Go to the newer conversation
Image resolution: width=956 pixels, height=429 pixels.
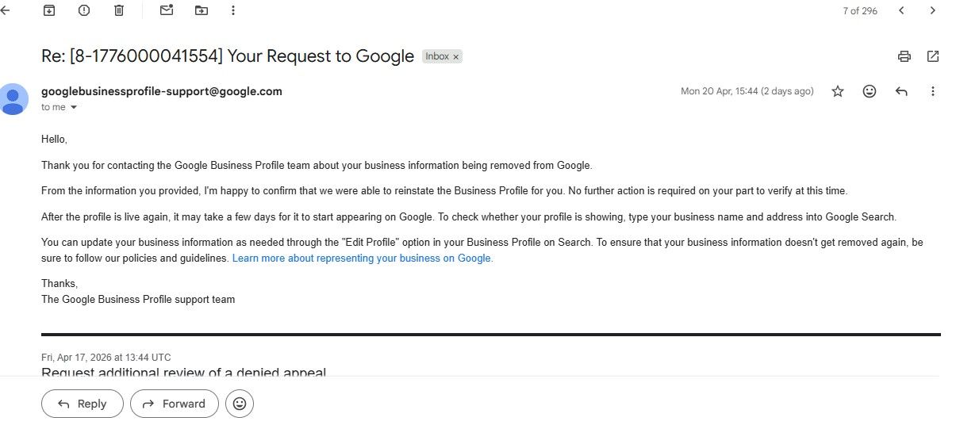click(901, 10)
